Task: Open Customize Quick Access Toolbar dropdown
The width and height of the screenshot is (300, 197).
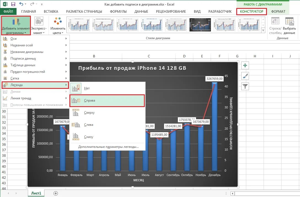Action: click(42, 4)
